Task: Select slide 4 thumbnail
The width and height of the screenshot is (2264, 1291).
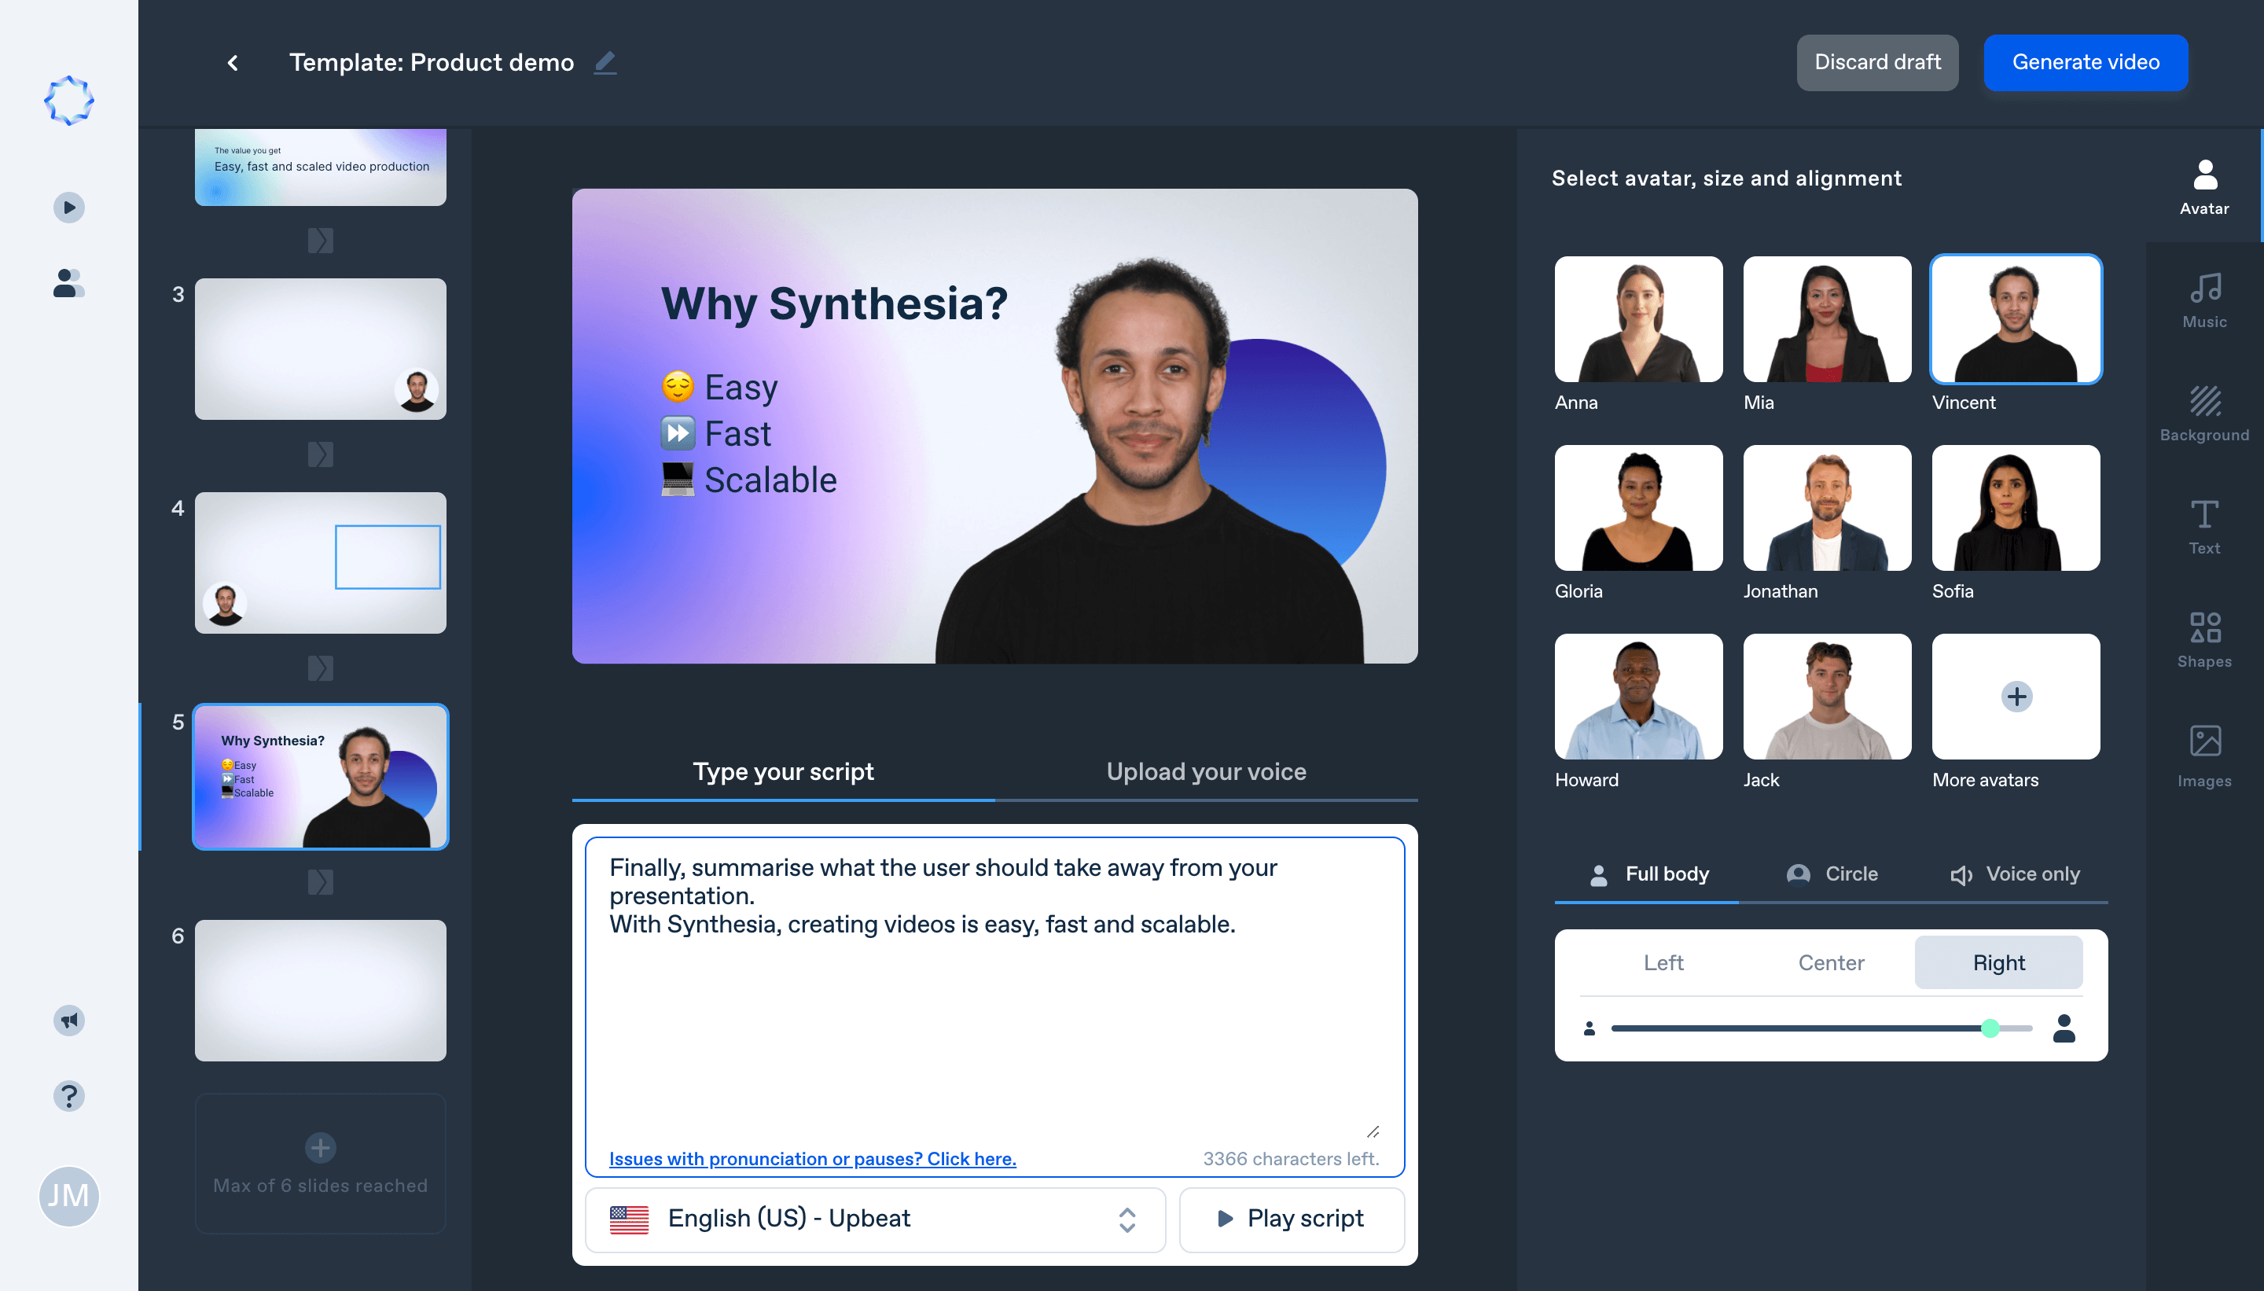Action: 318,565
